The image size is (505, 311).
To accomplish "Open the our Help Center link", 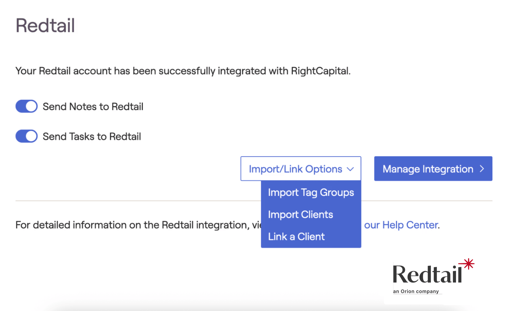I will 401,225.
